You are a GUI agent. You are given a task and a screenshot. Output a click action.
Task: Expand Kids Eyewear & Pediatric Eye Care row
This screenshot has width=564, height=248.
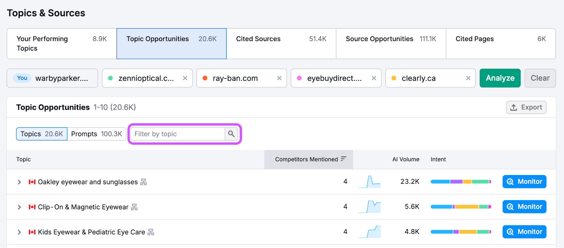[19, 232]
